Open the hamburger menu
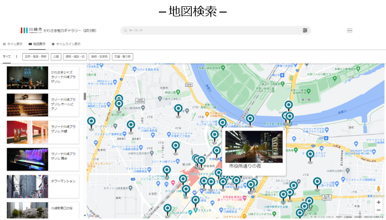 click(x=350, y=30)
